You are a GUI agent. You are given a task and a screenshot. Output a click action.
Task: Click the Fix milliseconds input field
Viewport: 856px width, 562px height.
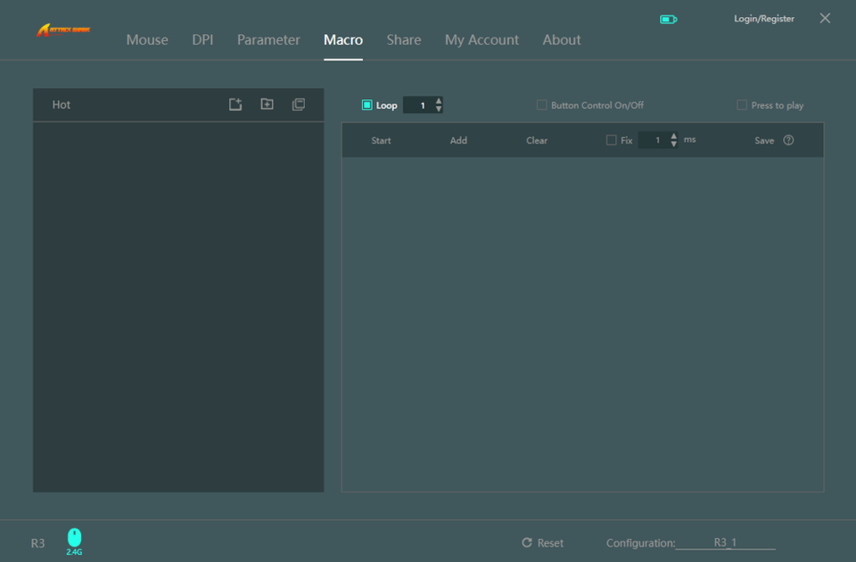coord(655,140)
